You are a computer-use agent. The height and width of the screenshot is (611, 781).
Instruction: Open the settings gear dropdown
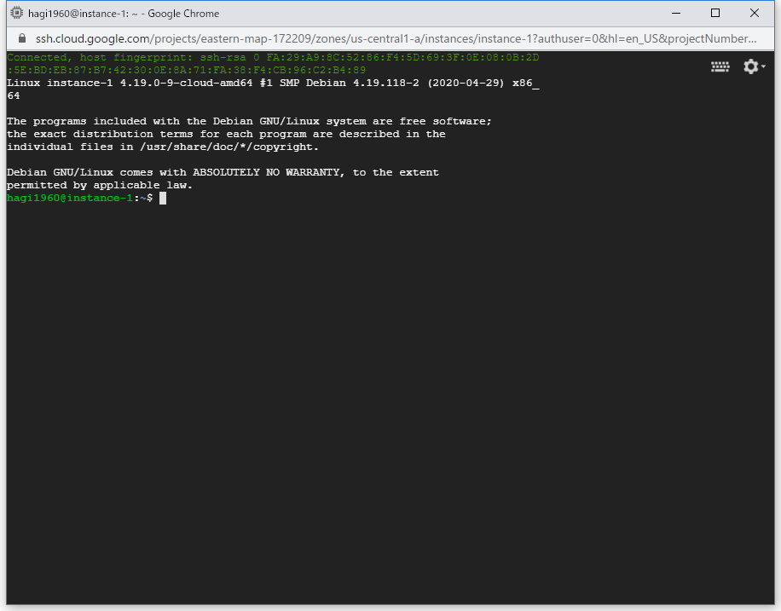[754, 66]
